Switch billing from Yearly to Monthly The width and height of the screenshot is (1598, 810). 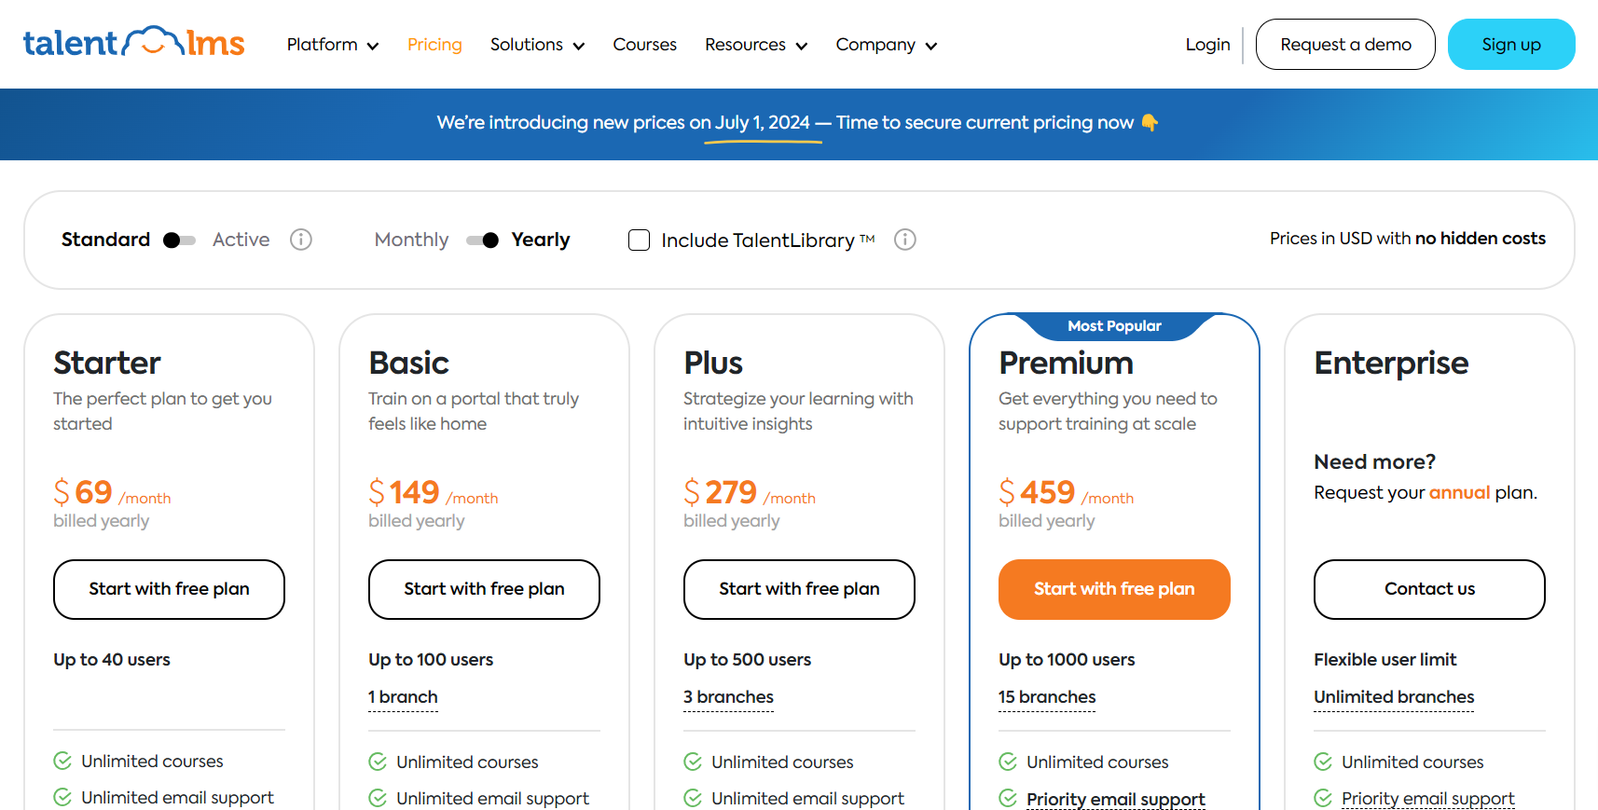click(481, 240)
